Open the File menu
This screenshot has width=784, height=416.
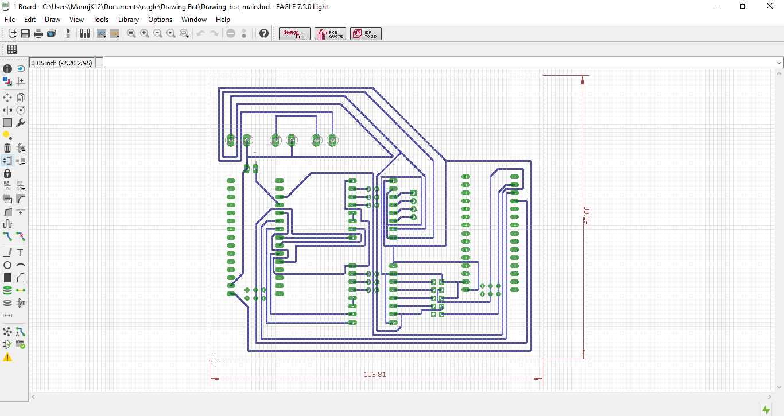point(9,19)
